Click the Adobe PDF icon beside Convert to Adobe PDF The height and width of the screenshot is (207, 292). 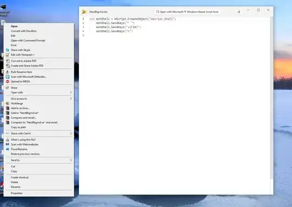coord(8,61)
